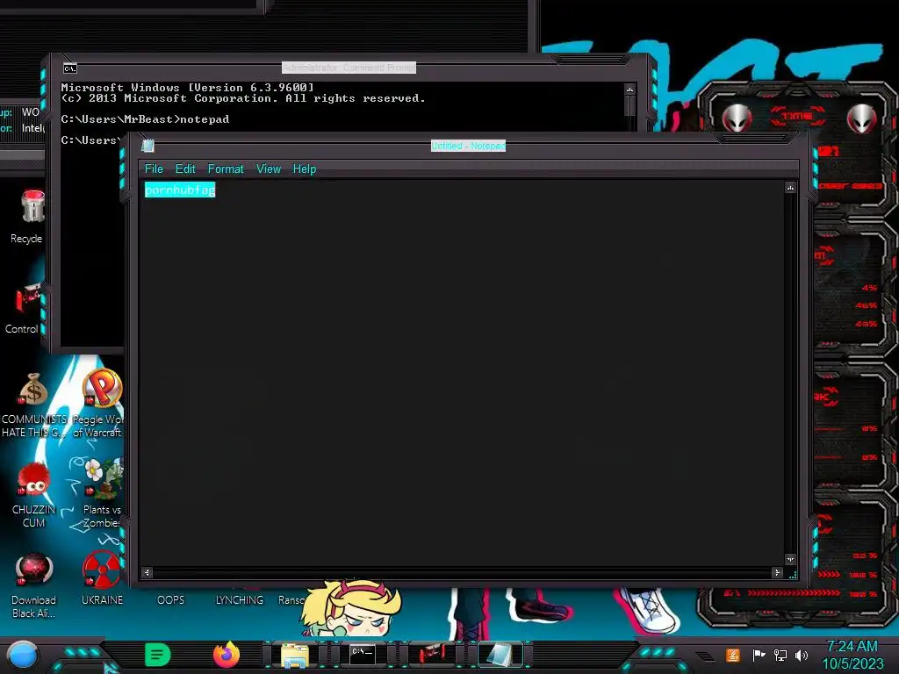Click the orange Java tray icon

coord(733,655)
